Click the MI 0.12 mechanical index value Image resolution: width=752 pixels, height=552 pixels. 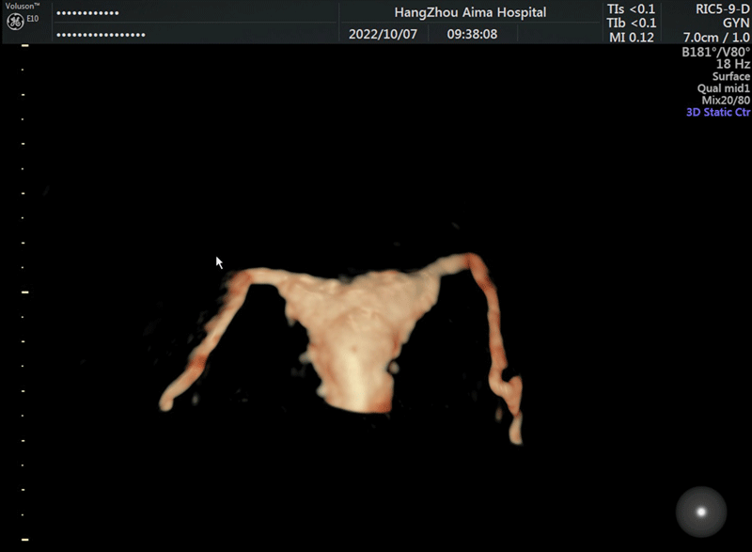coord(631,38)
